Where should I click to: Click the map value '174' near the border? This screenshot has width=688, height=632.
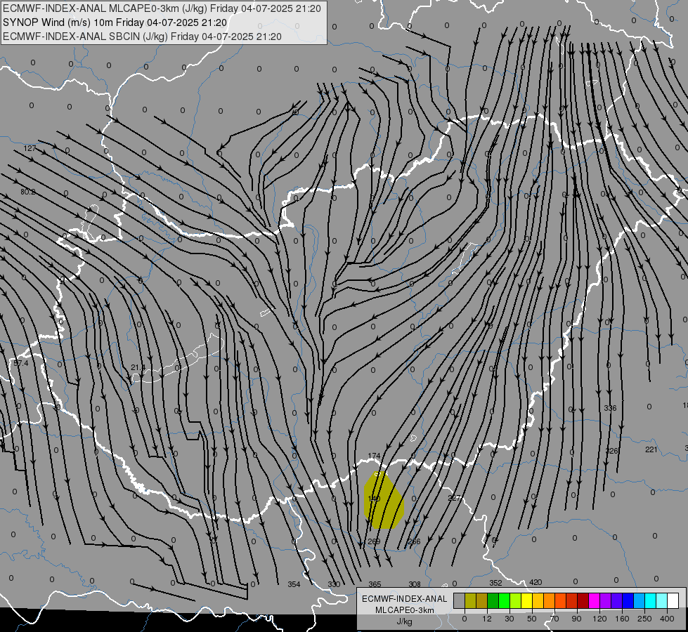pyautogui.click(x=374, y=456)
